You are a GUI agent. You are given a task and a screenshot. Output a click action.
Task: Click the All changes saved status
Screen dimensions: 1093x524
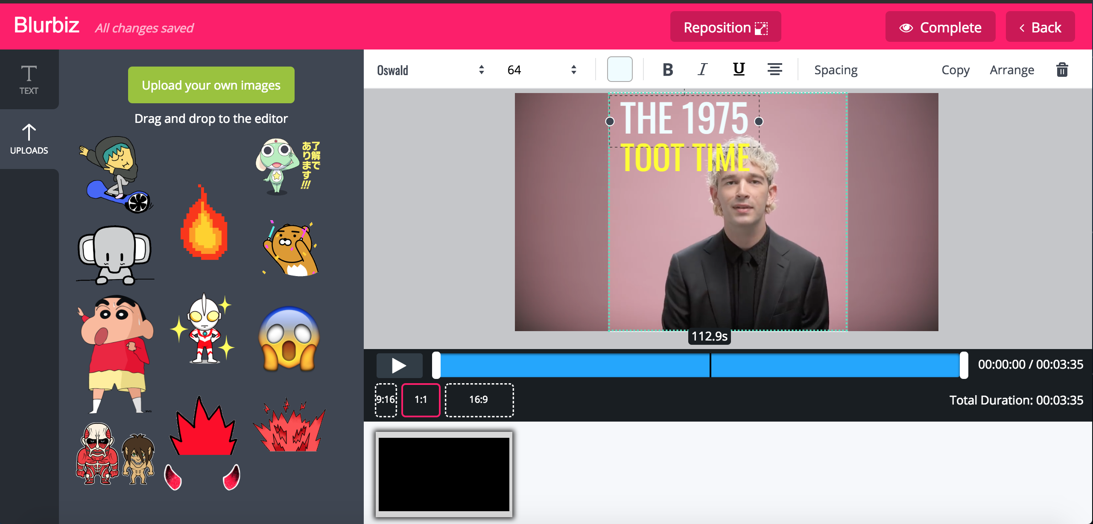point(144,28)
